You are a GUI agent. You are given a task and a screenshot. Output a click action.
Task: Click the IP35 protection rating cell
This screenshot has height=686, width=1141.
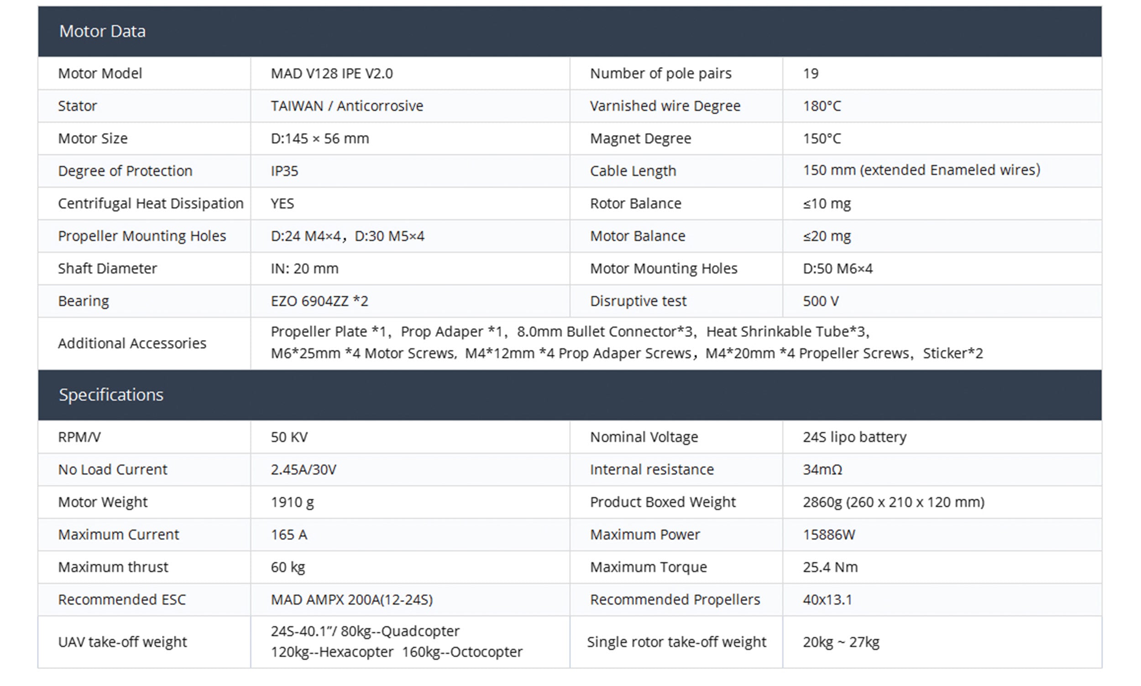284,171
